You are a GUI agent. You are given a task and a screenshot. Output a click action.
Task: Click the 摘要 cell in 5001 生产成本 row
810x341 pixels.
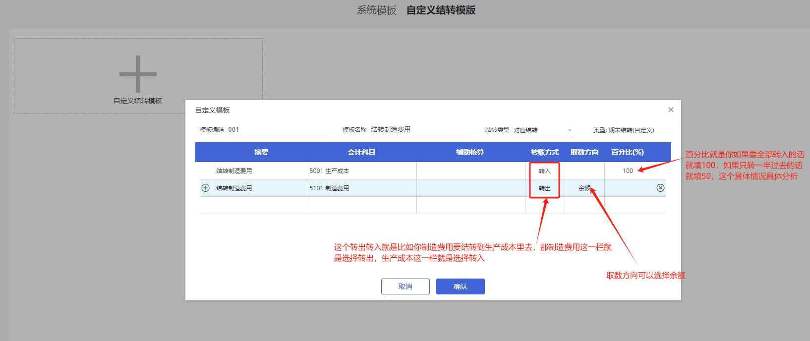click(260, 170)
